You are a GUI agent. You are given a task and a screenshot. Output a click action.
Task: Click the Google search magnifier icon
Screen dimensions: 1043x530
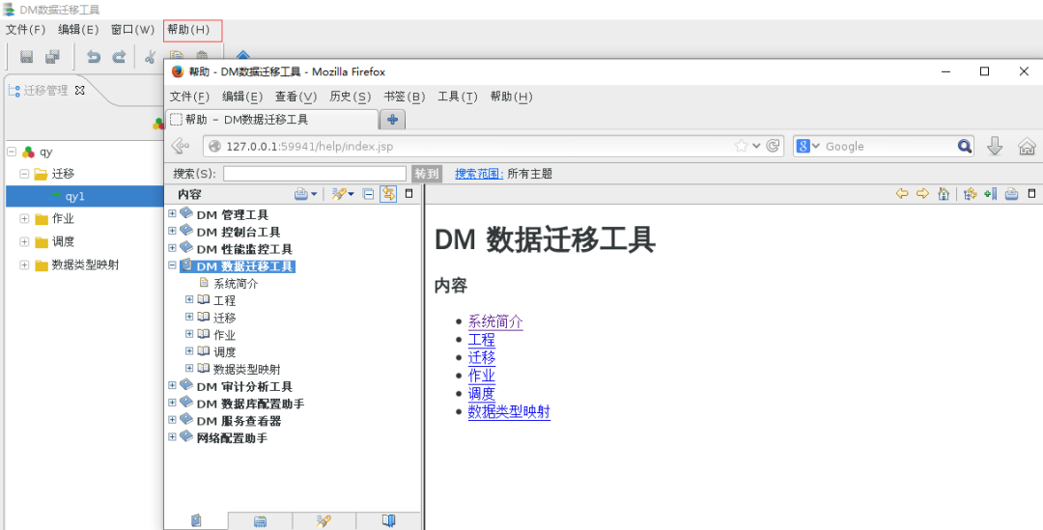(965, 147)
